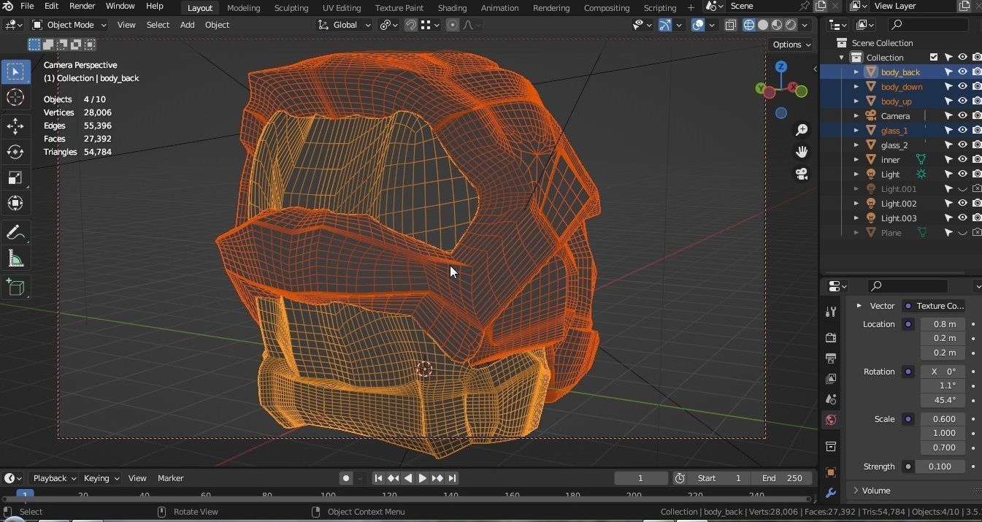Screen dimensions: 982x522
Task: Open the Modifier wrench properties tab
Action: [830, 493]
